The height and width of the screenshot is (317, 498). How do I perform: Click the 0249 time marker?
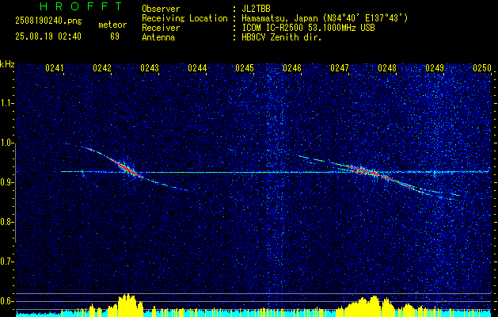pyautogui.click(x=435, y=68)
